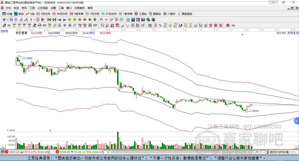299x161 pixels.
Task: Open the 工具 menu
Action: coord(61,8)
